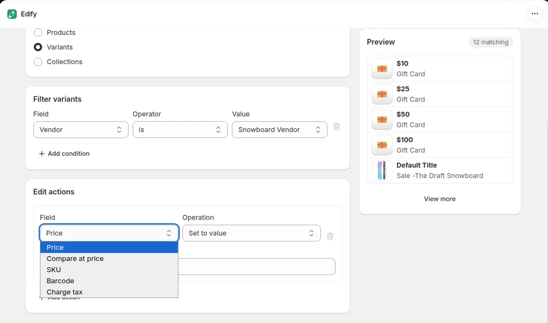The height and width of the screenshot is (323, 548).
Task: Click View more in Preview panel
Action: [x=440, y=199]
